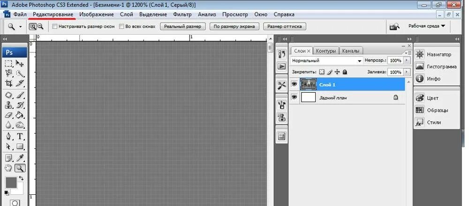Click the Zoom Out option icon
Screen dimensions: 469x206
(x=40, y=27)
